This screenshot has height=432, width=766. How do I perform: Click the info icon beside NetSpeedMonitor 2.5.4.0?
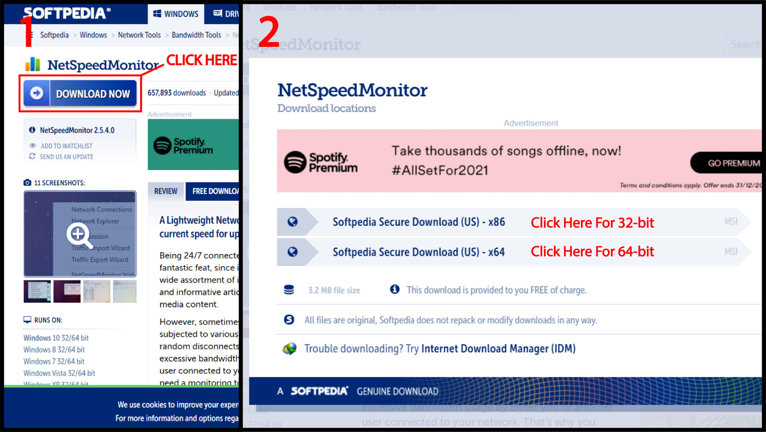click(32, 130)
